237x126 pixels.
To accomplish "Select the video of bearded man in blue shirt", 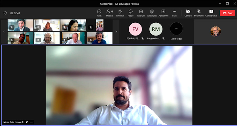I will (100, 38).
